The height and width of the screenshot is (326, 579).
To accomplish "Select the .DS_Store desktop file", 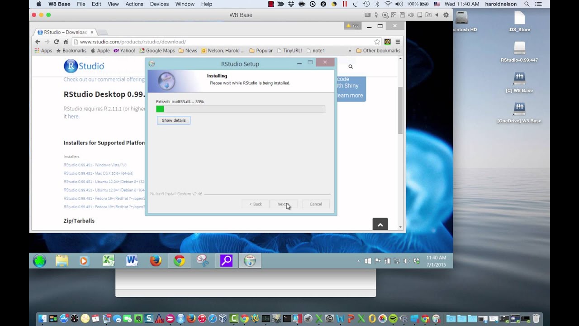I will [519, 22].
